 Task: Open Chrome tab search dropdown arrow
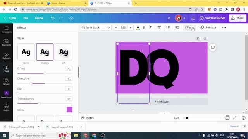pos(219,3)
